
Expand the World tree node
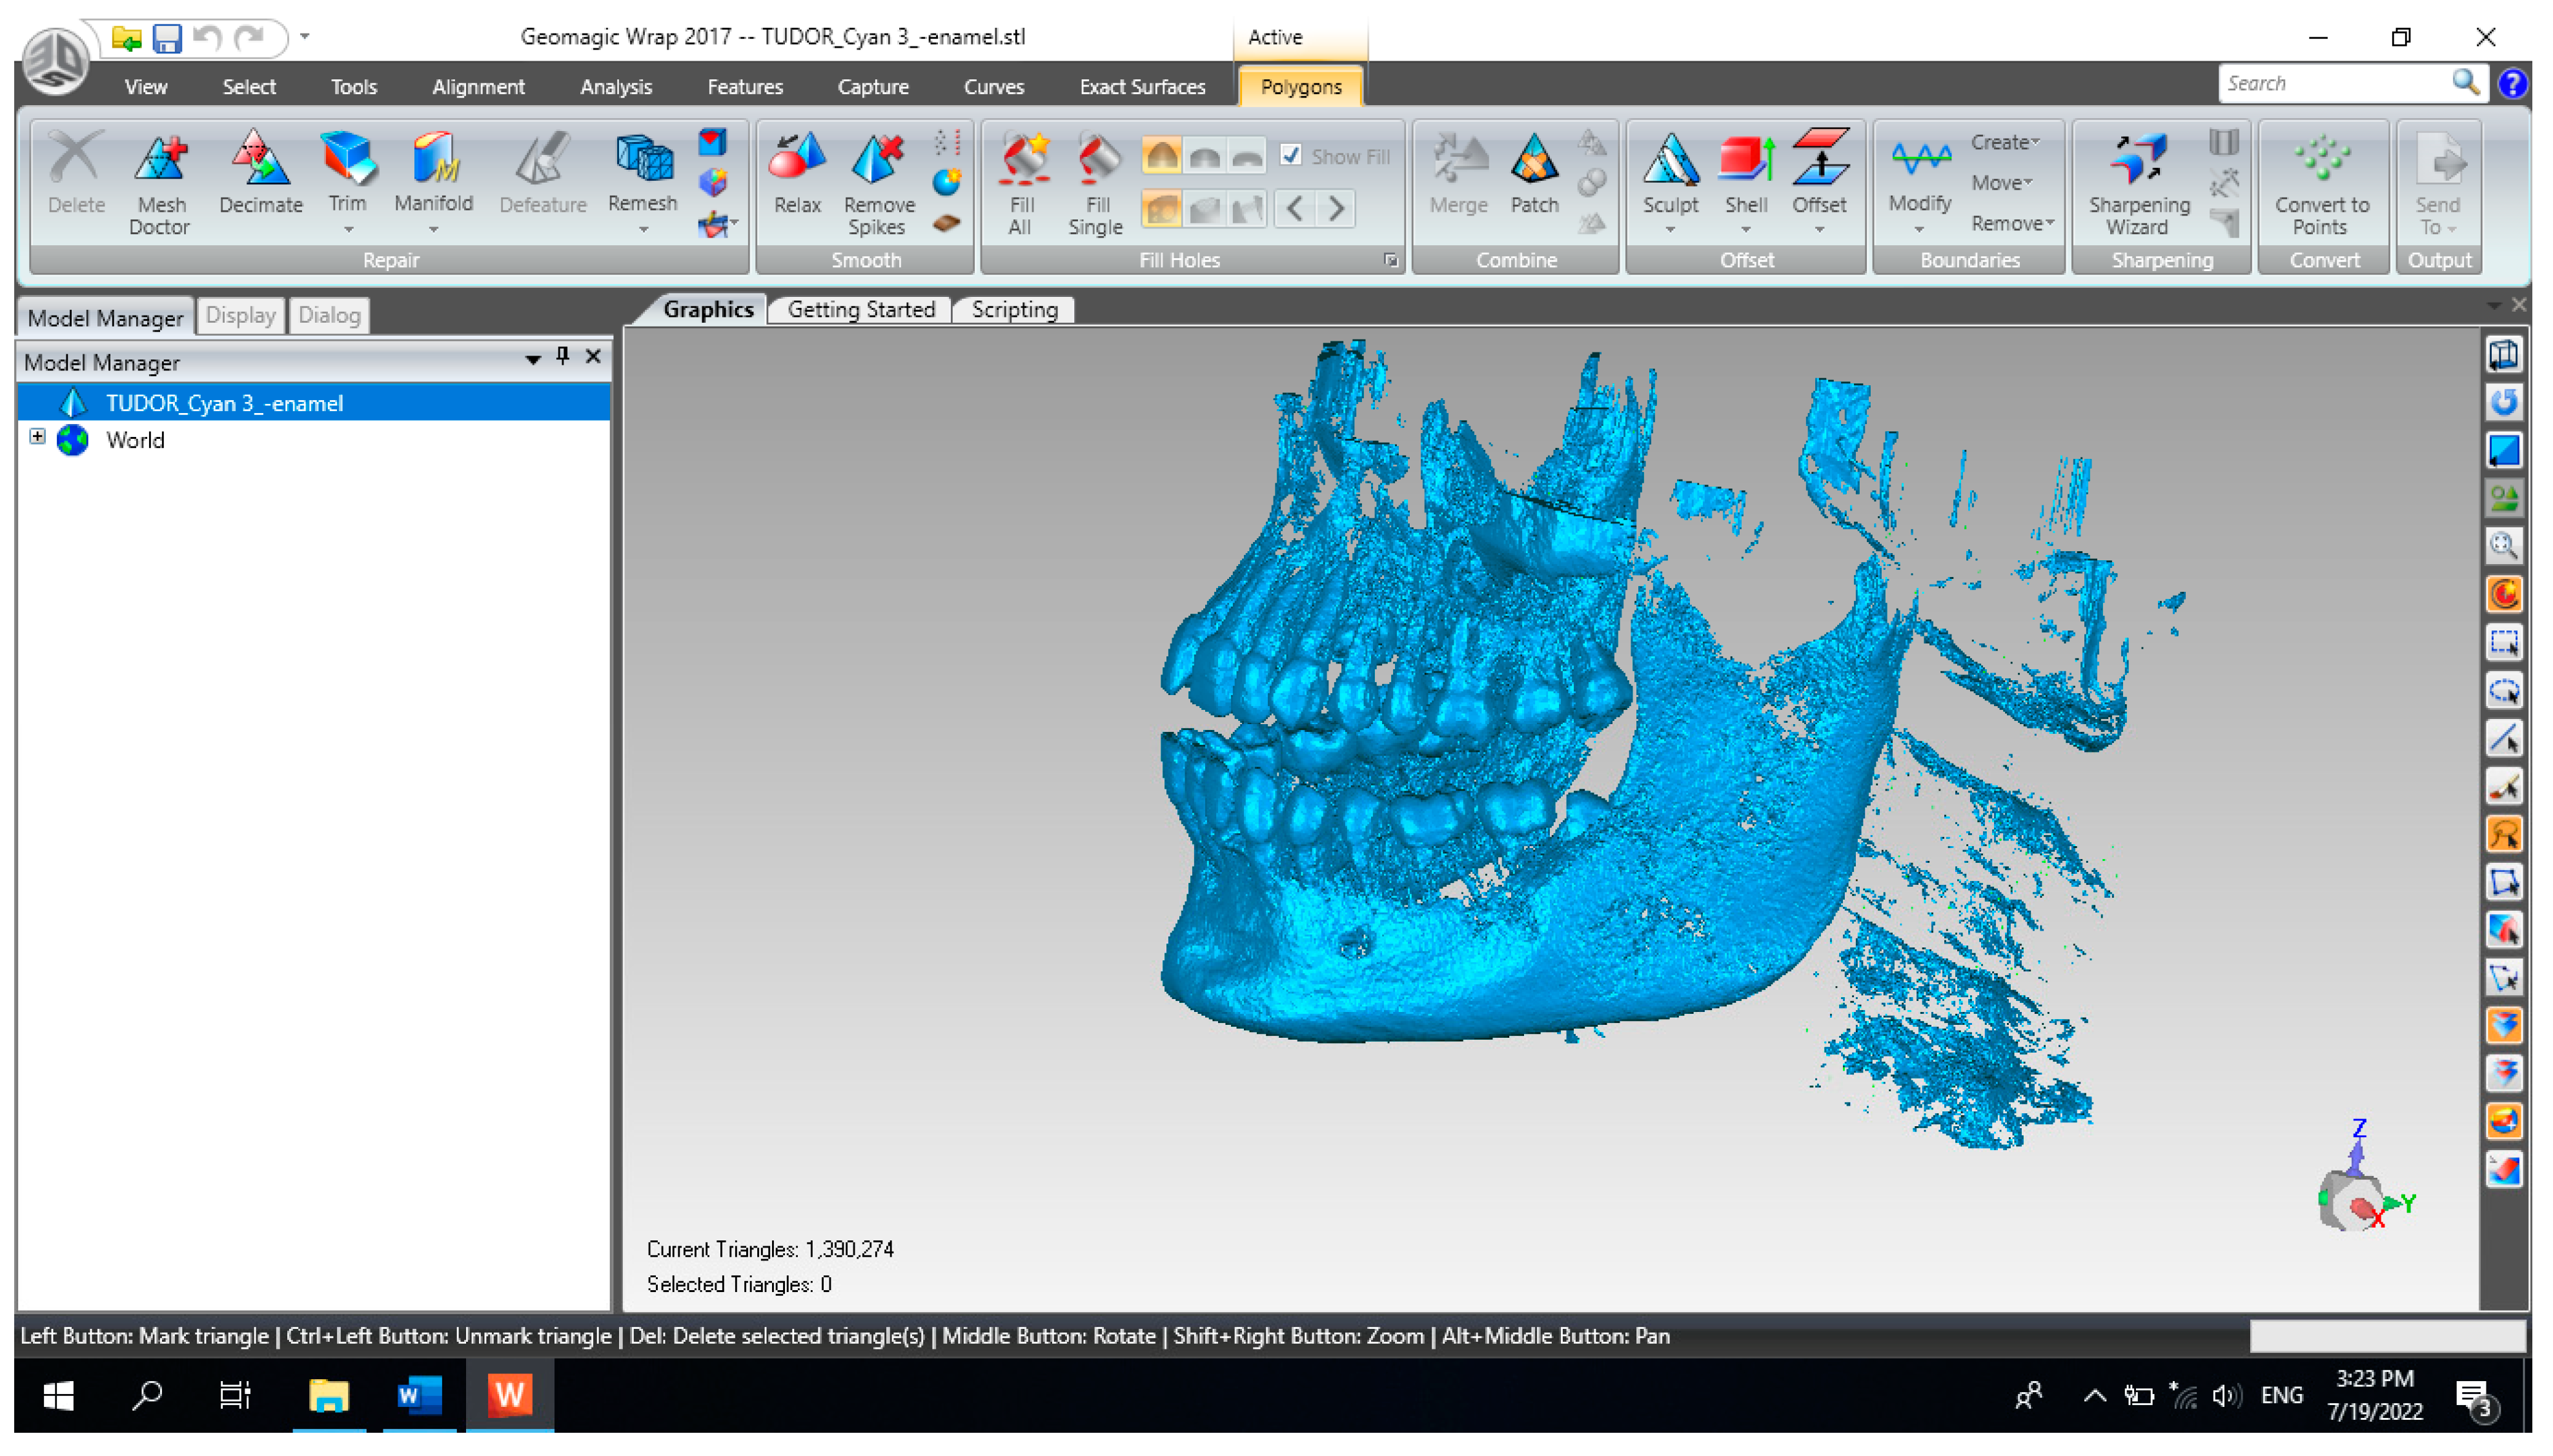[37, 437]
